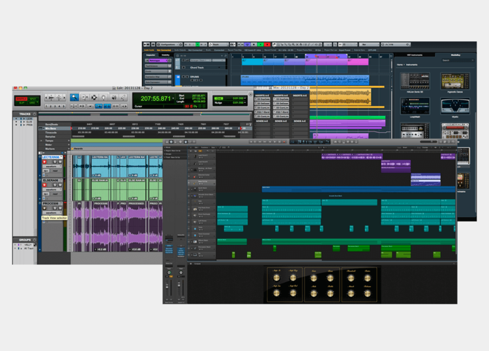The width and height of the screenshot is (489, 351).
Task: Switch to the VST Instruments tab
Action: pyautogui.click(x=414, y=55)
